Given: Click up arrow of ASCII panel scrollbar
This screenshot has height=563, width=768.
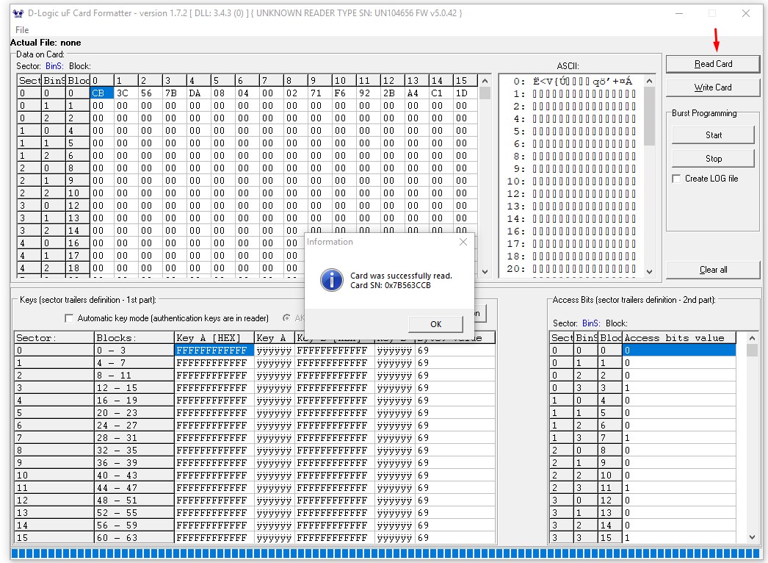Looking at the screenshot, I should point(650,81).
